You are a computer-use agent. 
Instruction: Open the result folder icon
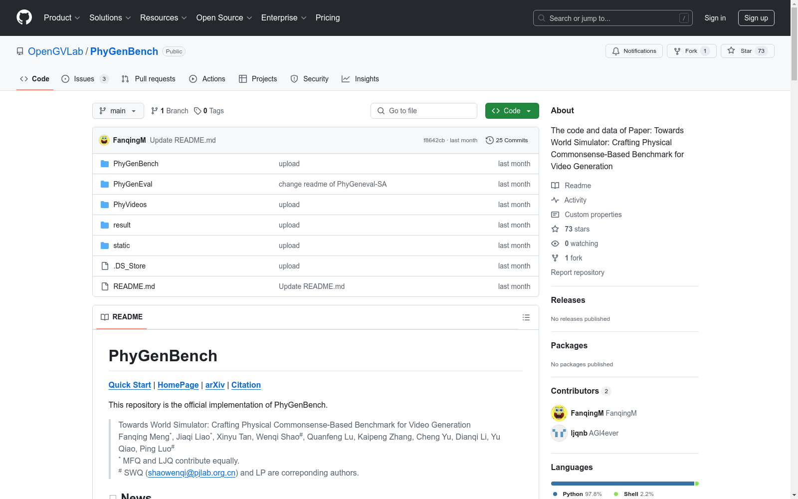coord(105,225)
